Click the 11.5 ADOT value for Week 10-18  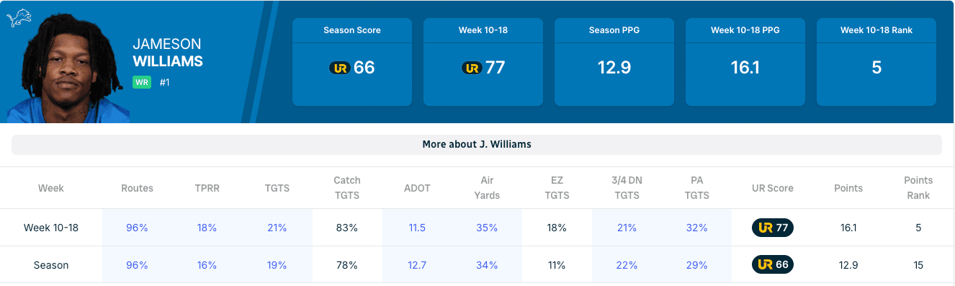(x=417, y=228)
